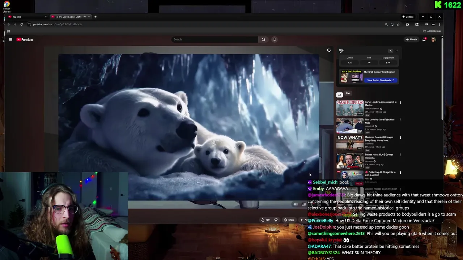The image size is (463, 260).
Task: Open the account avatar menu
Action: click(433, 39)
